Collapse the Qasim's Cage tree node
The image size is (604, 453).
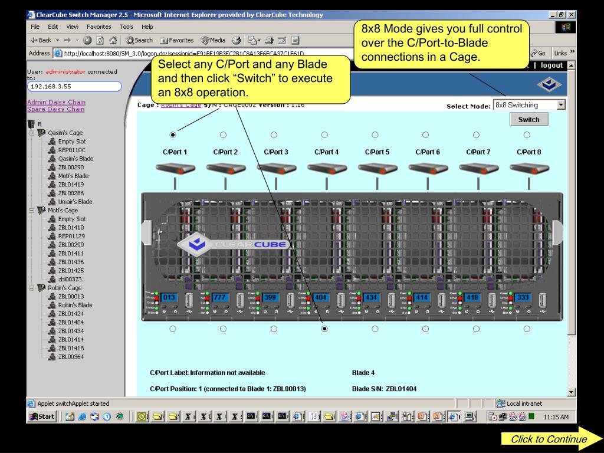click(x=32, y=133)
